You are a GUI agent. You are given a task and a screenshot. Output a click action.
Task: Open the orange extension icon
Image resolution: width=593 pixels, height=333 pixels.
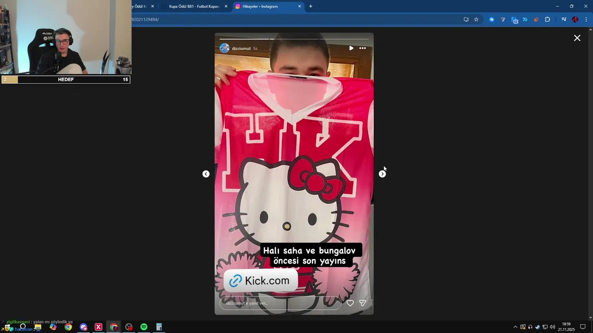pyautogui.click(x=536, y=19)
